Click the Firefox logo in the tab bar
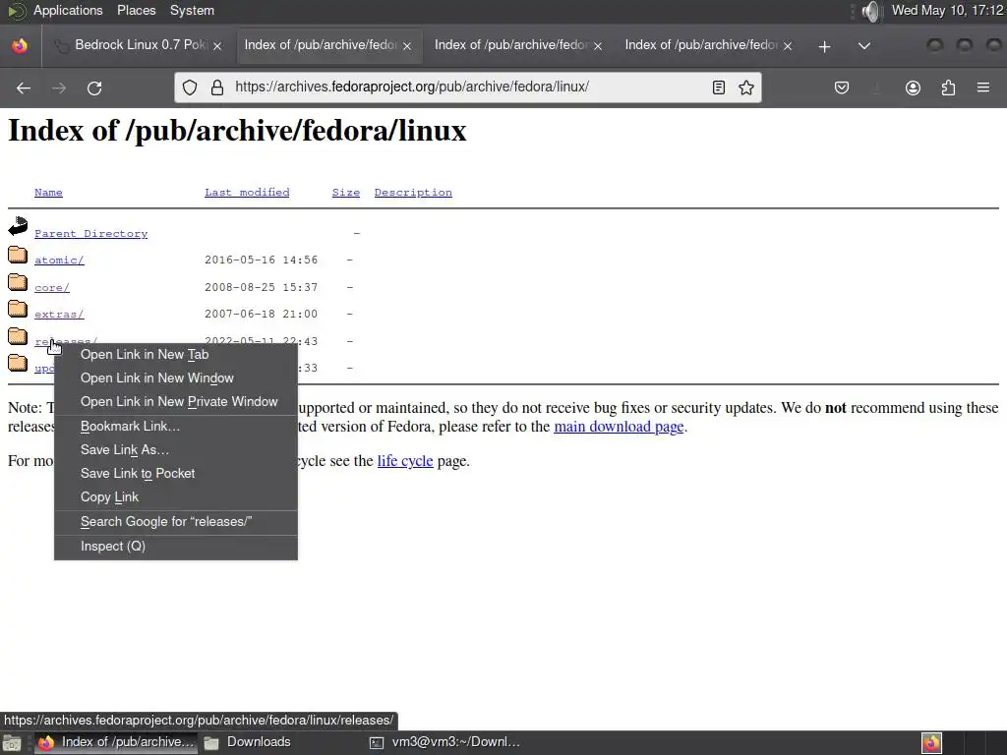 20,45
